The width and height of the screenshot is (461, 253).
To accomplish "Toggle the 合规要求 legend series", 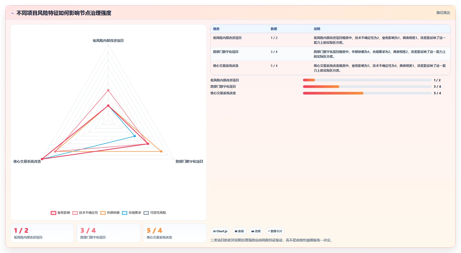I will 131,213.
